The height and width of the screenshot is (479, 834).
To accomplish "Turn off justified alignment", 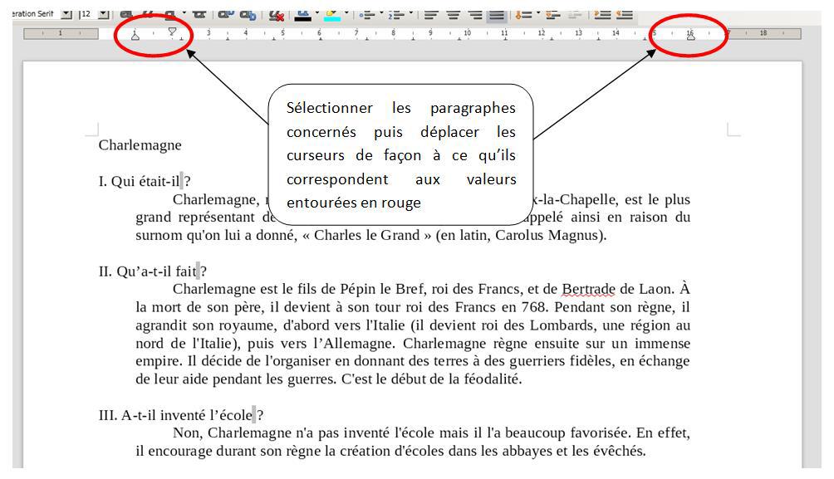I will pyautogui.click(x=496, y=15).
